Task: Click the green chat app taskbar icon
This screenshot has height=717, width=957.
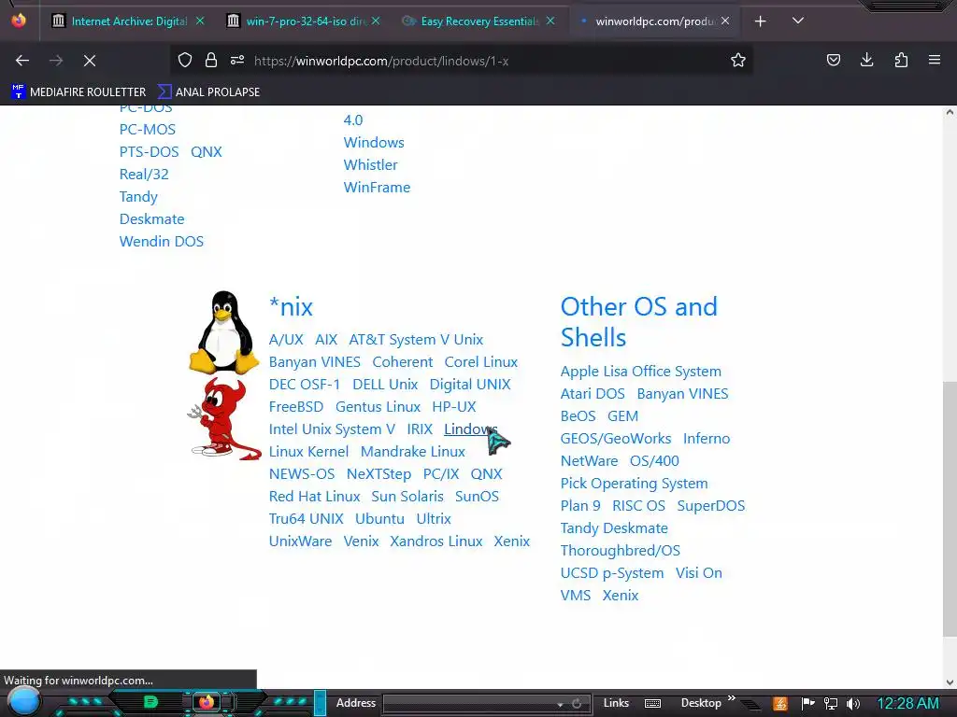Action: 150,702
